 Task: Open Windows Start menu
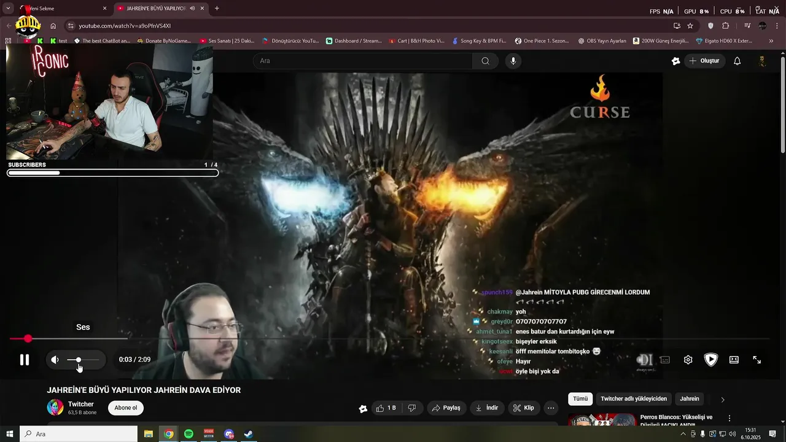[x=9, y=434]
